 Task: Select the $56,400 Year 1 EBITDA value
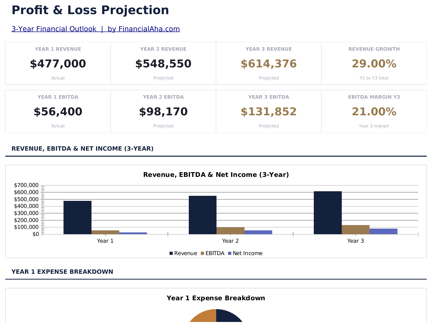[58, 112]
